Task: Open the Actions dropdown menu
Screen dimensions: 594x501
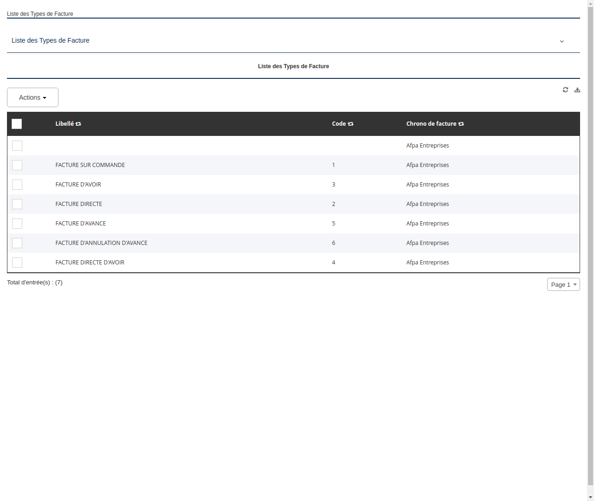Action: click(32, 97)
